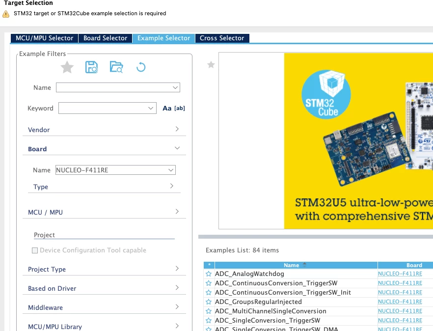The image size is (433, 331).
Task: Open NUCLEO-F411RE link for ADC_ContinuousConversion_TriggerSW
Action: tap(400, 283)
